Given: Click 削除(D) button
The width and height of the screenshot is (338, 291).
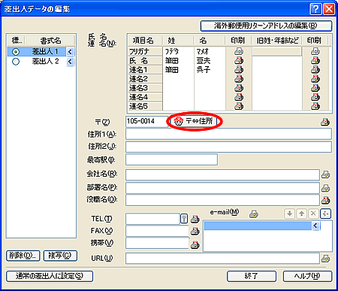Looking at the screenshot, I should coord(23,256).
